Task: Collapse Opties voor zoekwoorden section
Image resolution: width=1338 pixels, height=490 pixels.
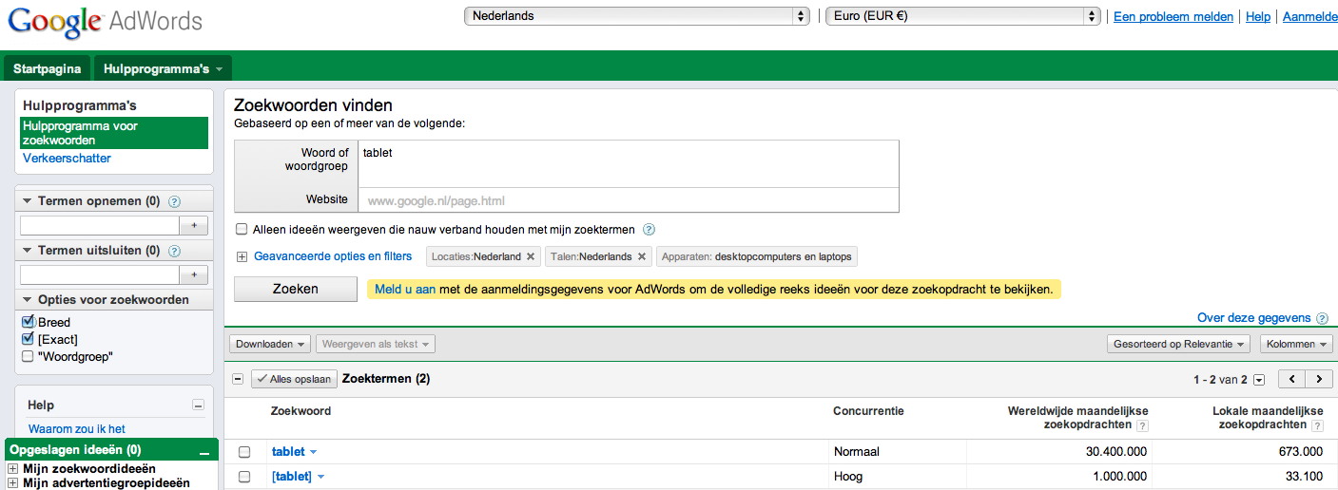Action: click(27, 300)
